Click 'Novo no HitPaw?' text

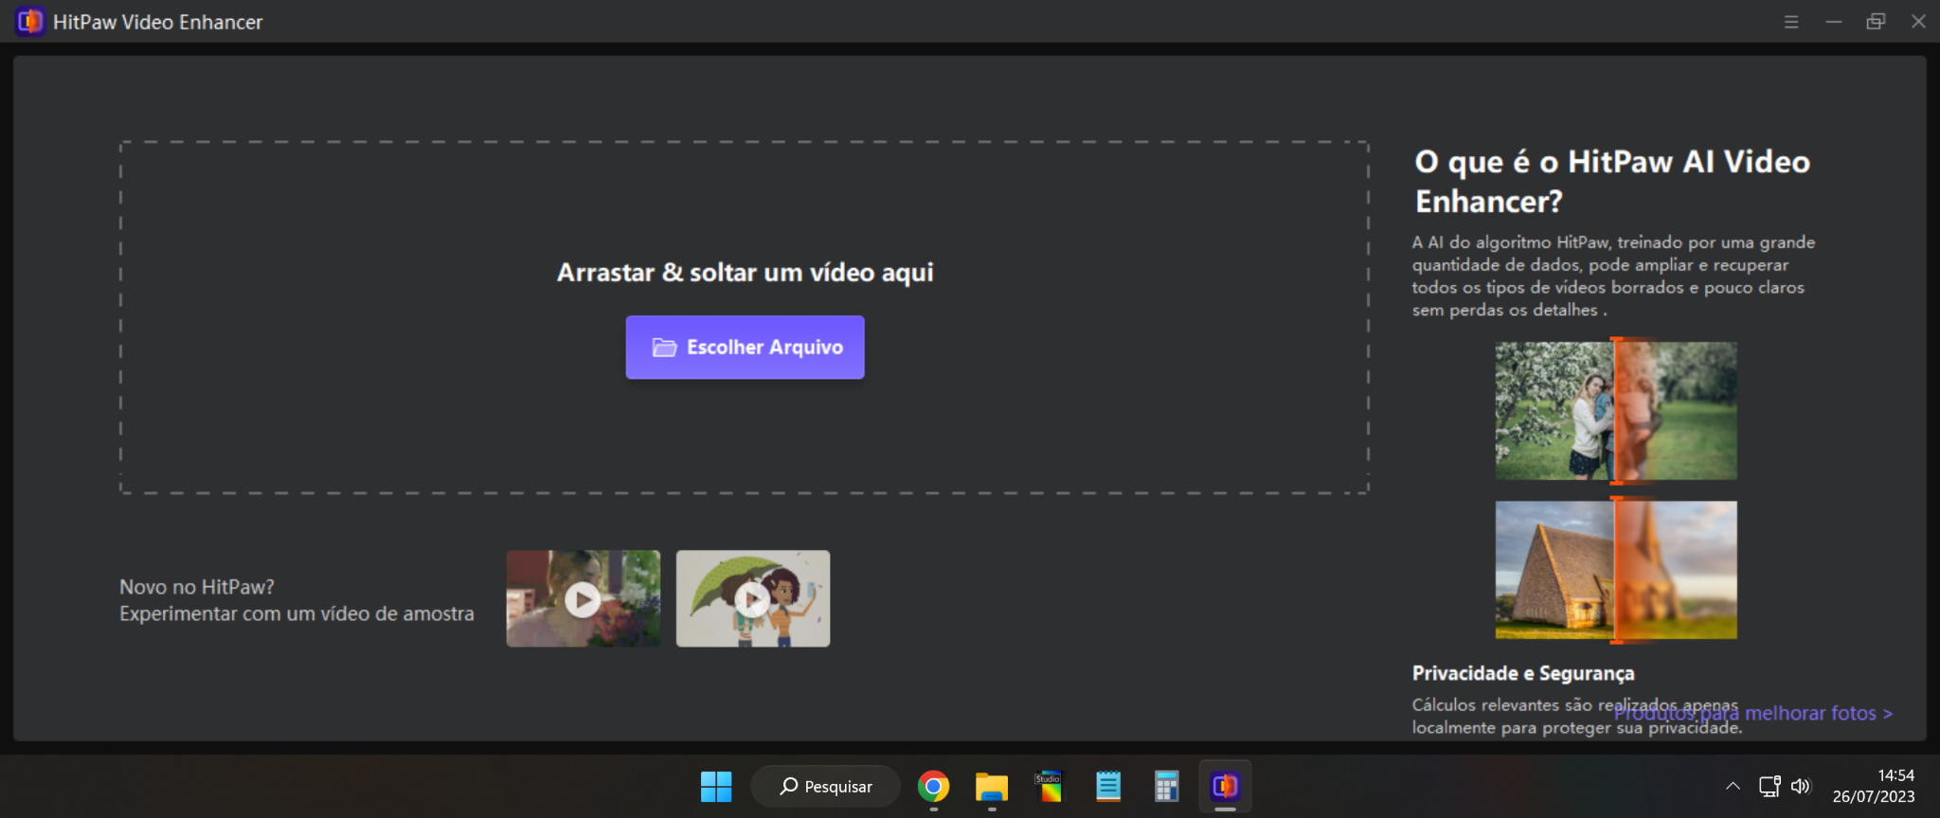pos(197,587)
